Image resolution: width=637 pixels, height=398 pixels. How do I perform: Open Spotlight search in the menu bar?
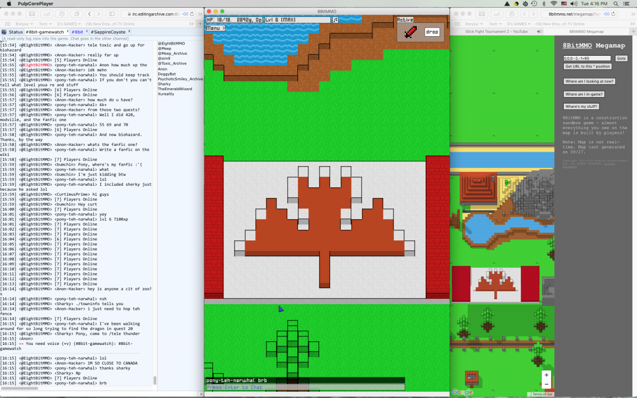tap(617, 4)
